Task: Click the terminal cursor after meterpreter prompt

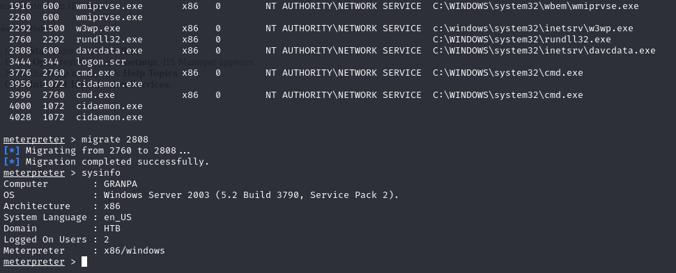Action: (84, 261)
